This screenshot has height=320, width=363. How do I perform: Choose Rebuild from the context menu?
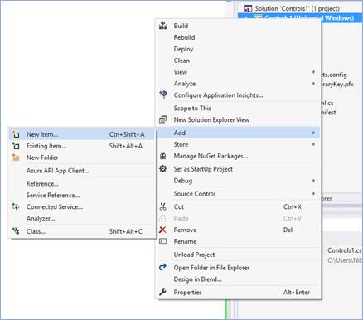click(184, 37)
